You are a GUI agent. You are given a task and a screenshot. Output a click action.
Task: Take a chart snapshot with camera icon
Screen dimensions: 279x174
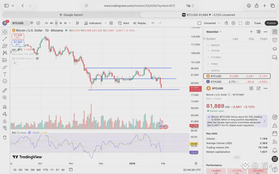point(247,23)
